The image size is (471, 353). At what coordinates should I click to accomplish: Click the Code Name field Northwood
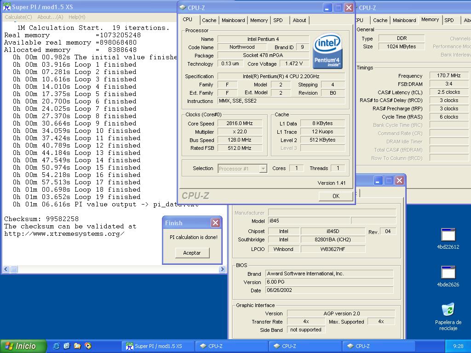242,47
